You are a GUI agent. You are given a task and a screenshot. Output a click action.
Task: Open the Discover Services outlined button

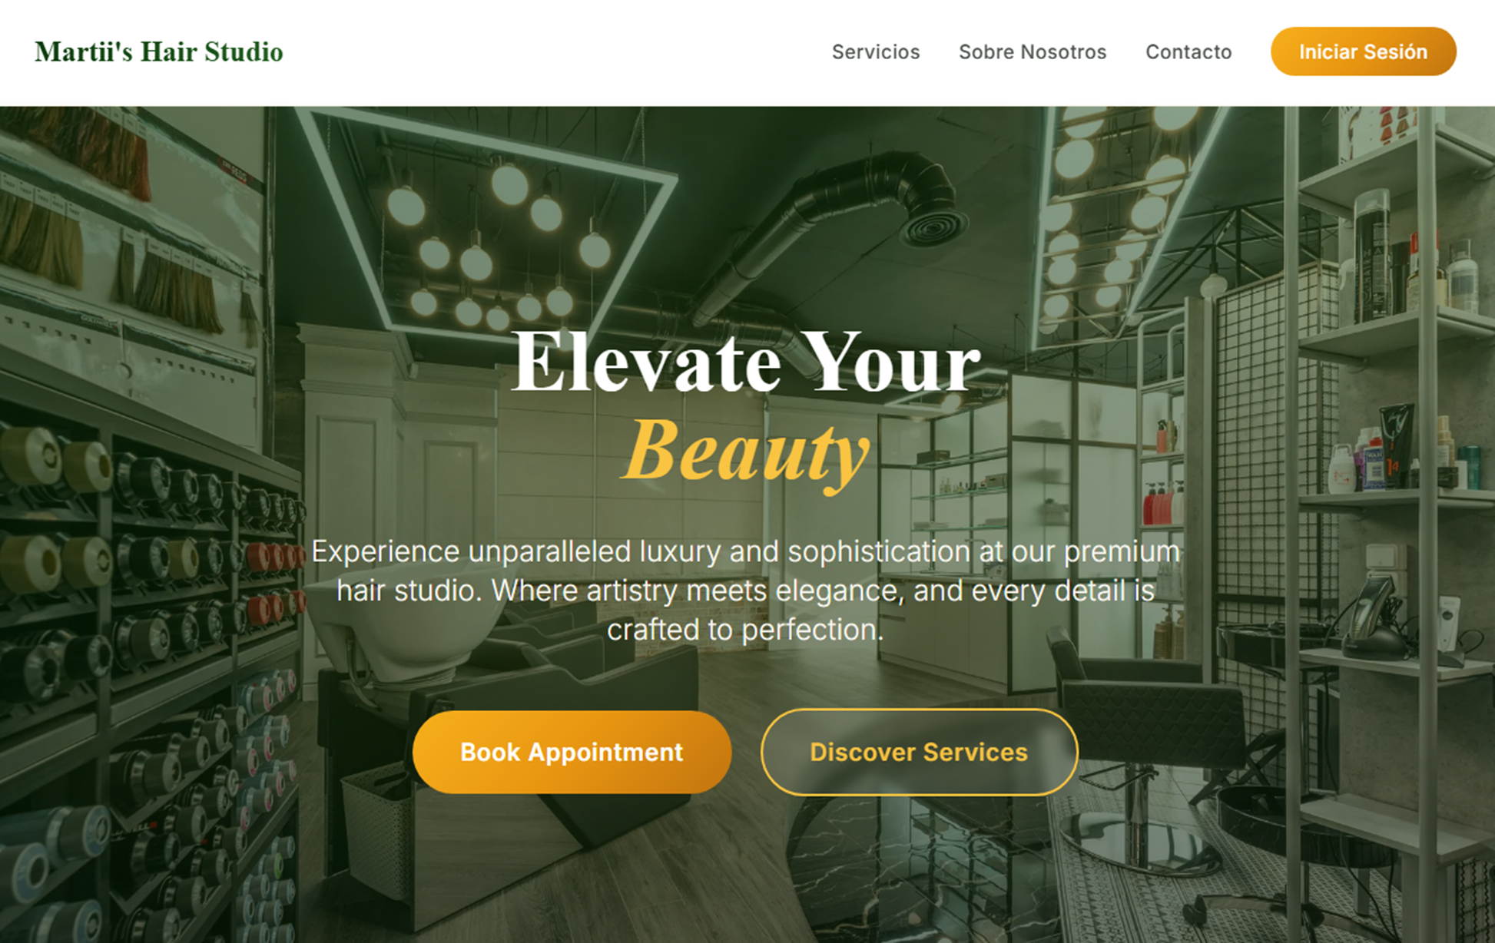(x=919, y=752)
